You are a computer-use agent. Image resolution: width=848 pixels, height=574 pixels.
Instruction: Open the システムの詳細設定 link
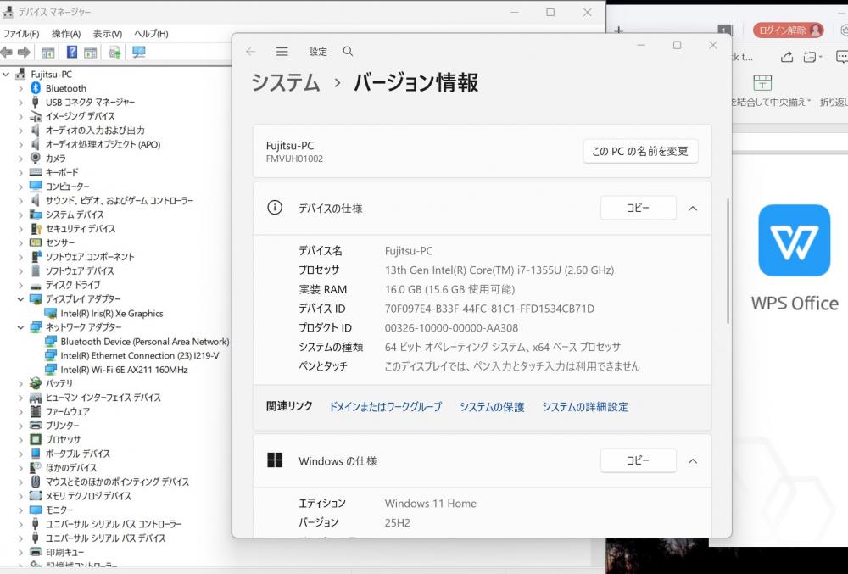[585, 407]
